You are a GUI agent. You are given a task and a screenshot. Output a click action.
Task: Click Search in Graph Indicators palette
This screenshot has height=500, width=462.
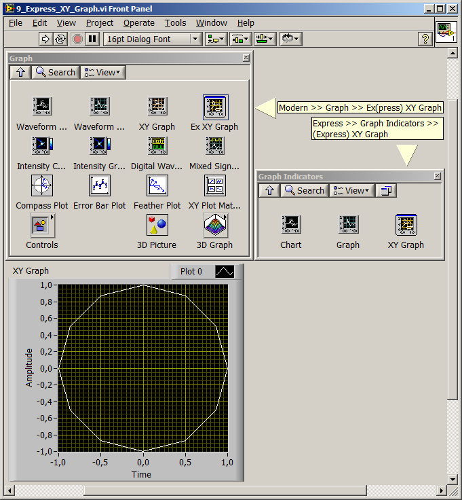[x=305, y=191]
